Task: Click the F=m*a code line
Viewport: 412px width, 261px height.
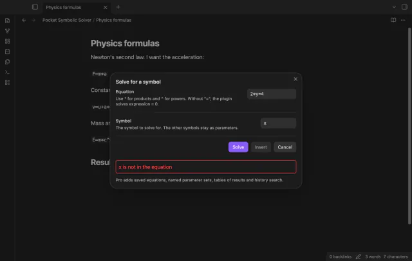Action: [99, 74]
